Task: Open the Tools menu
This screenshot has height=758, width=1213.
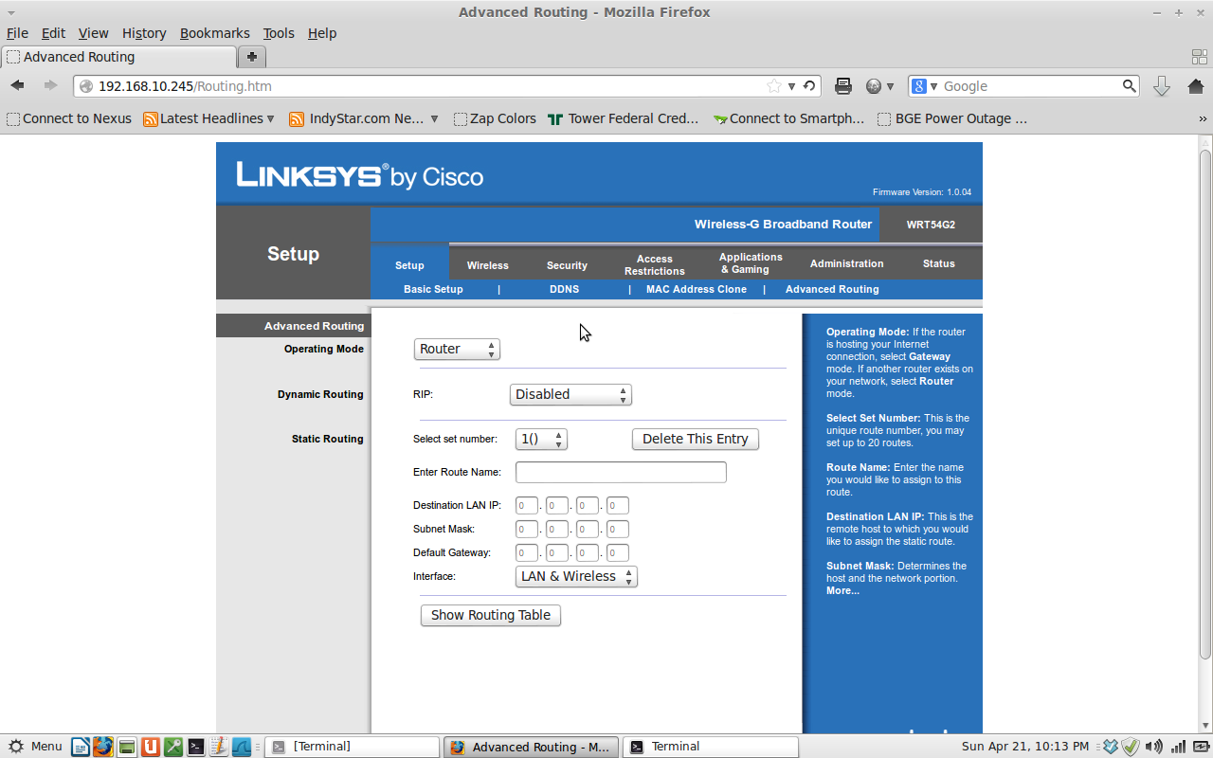Action: click(x=279, y=33)
